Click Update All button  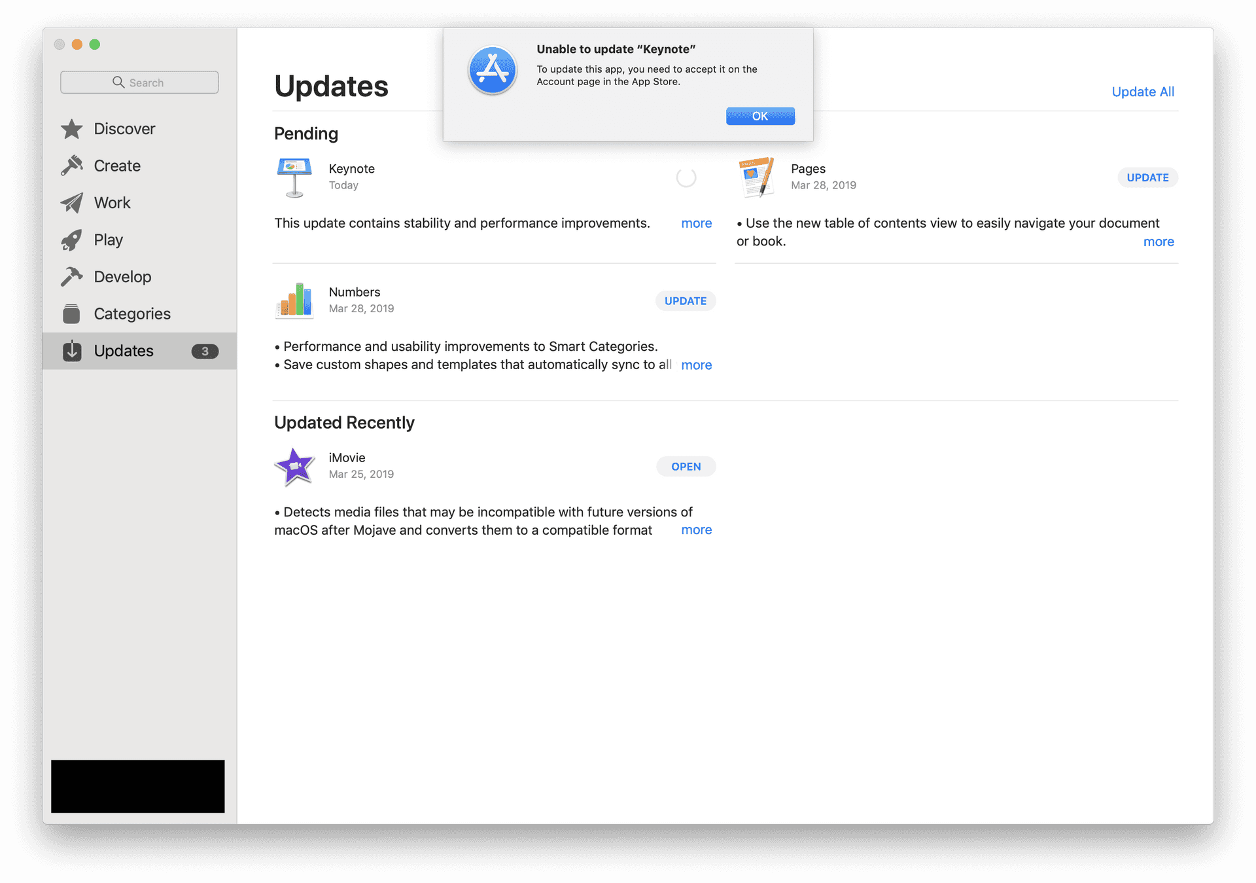[1142, 91]
